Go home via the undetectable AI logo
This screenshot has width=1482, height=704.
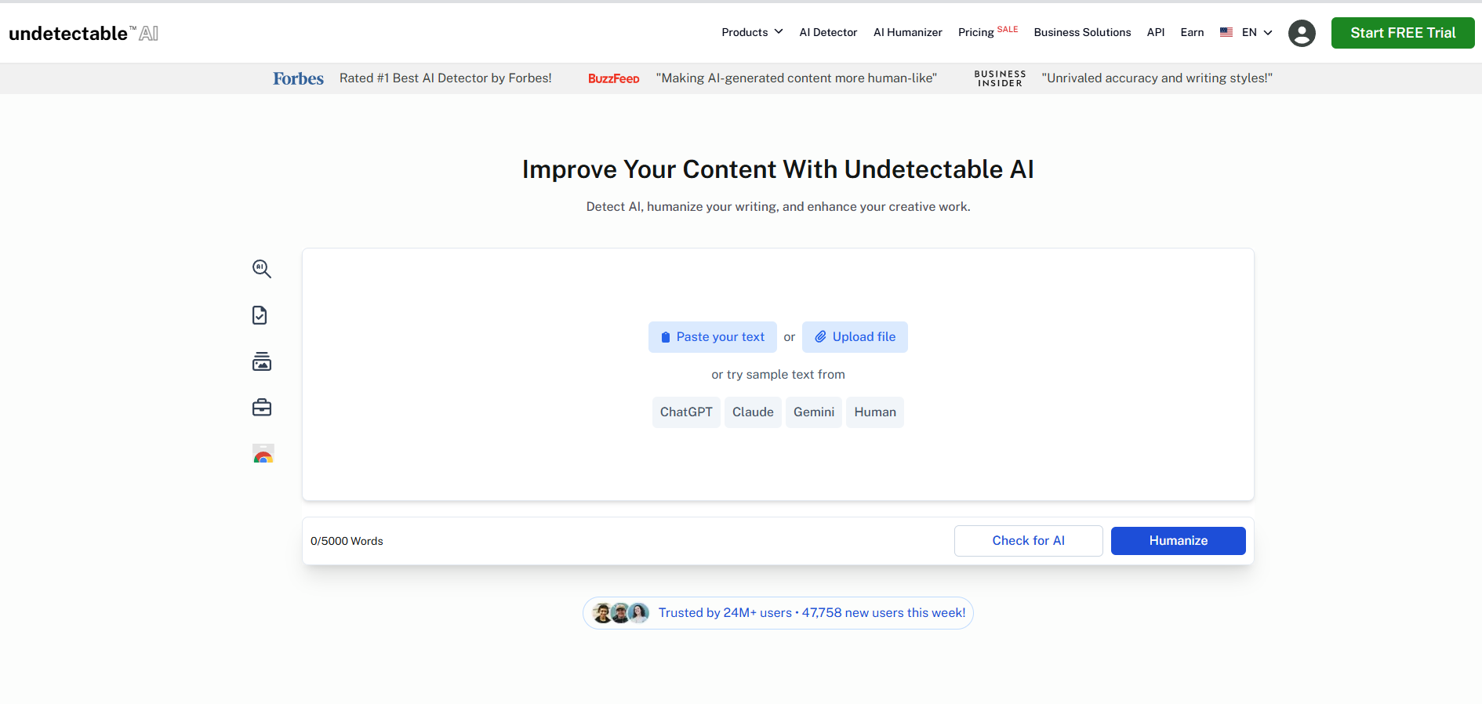(x=84, y=33)
